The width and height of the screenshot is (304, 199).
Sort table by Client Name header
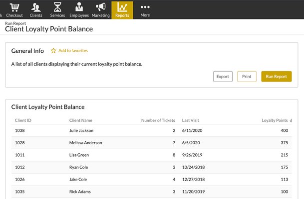(x=80, y=120)
